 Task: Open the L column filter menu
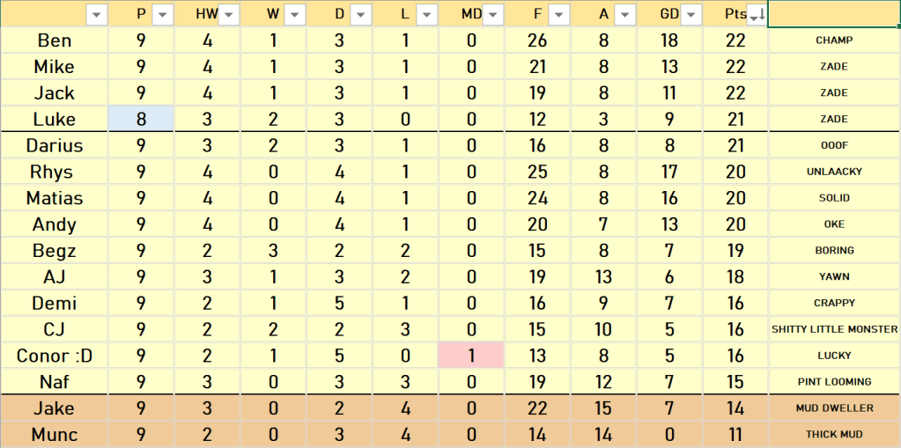coord(427,14)
